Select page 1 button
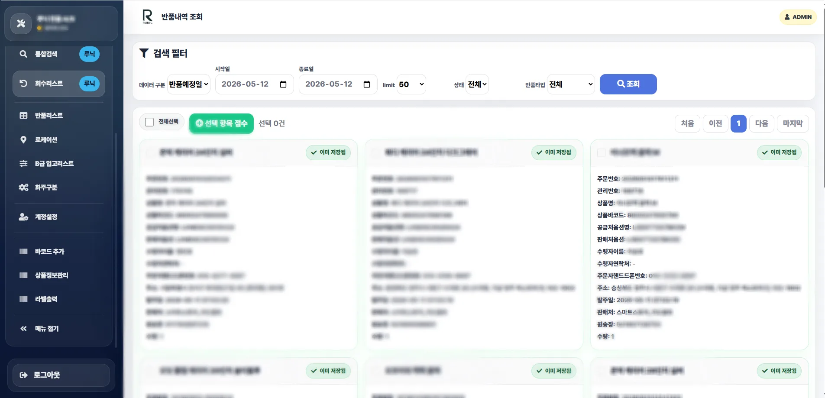The image size is (825, 398). point(738,123)
